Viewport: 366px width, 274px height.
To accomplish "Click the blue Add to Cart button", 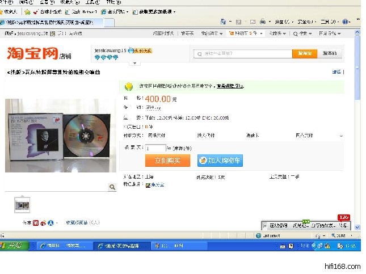I will pos(220,161).
